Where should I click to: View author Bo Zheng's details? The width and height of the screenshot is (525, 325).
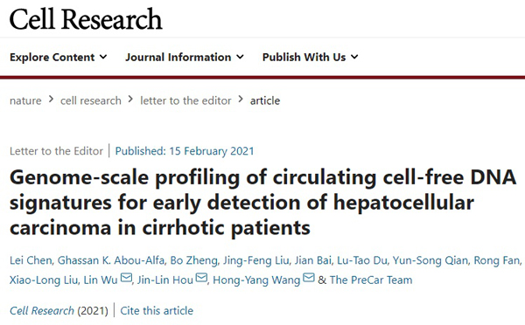pyautogui.click(x=194, y=260)
